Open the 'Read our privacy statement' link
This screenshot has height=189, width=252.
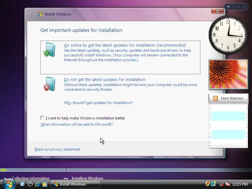[57, 149]
